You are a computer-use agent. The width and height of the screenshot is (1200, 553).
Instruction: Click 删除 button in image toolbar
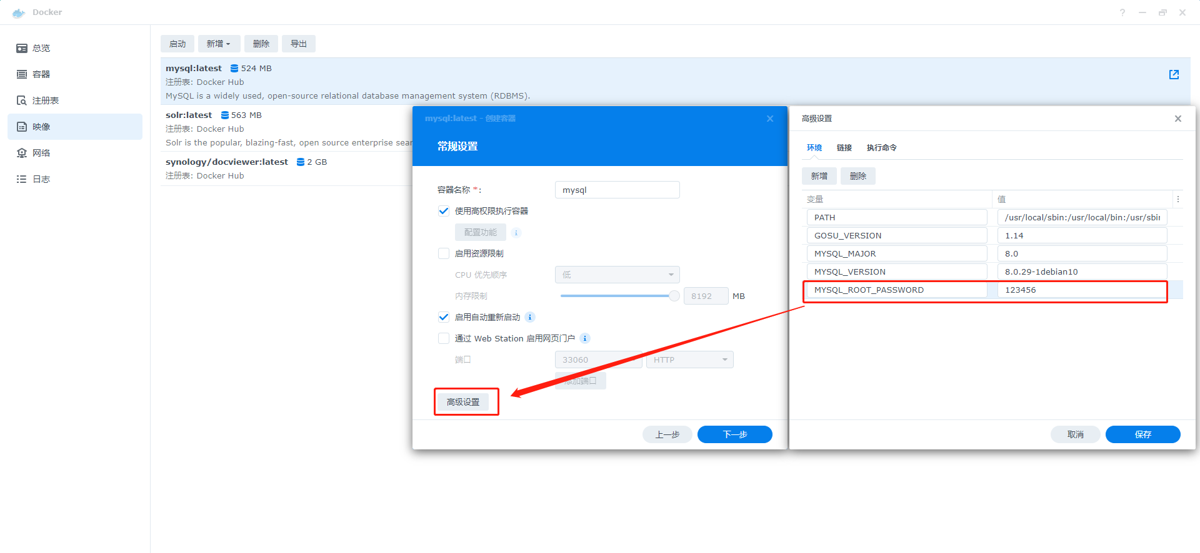261,44
